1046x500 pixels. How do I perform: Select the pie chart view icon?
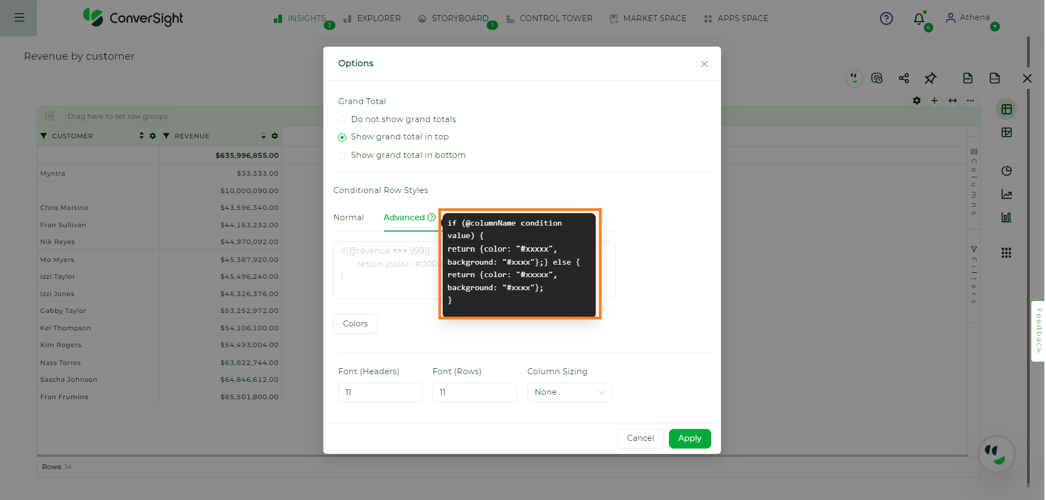pyautogui.click(x=1006, y=171)
